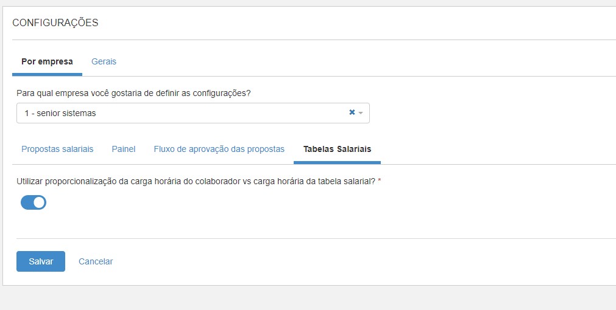Click the Salvar button
616x310 pixels.
coord(41,261)
